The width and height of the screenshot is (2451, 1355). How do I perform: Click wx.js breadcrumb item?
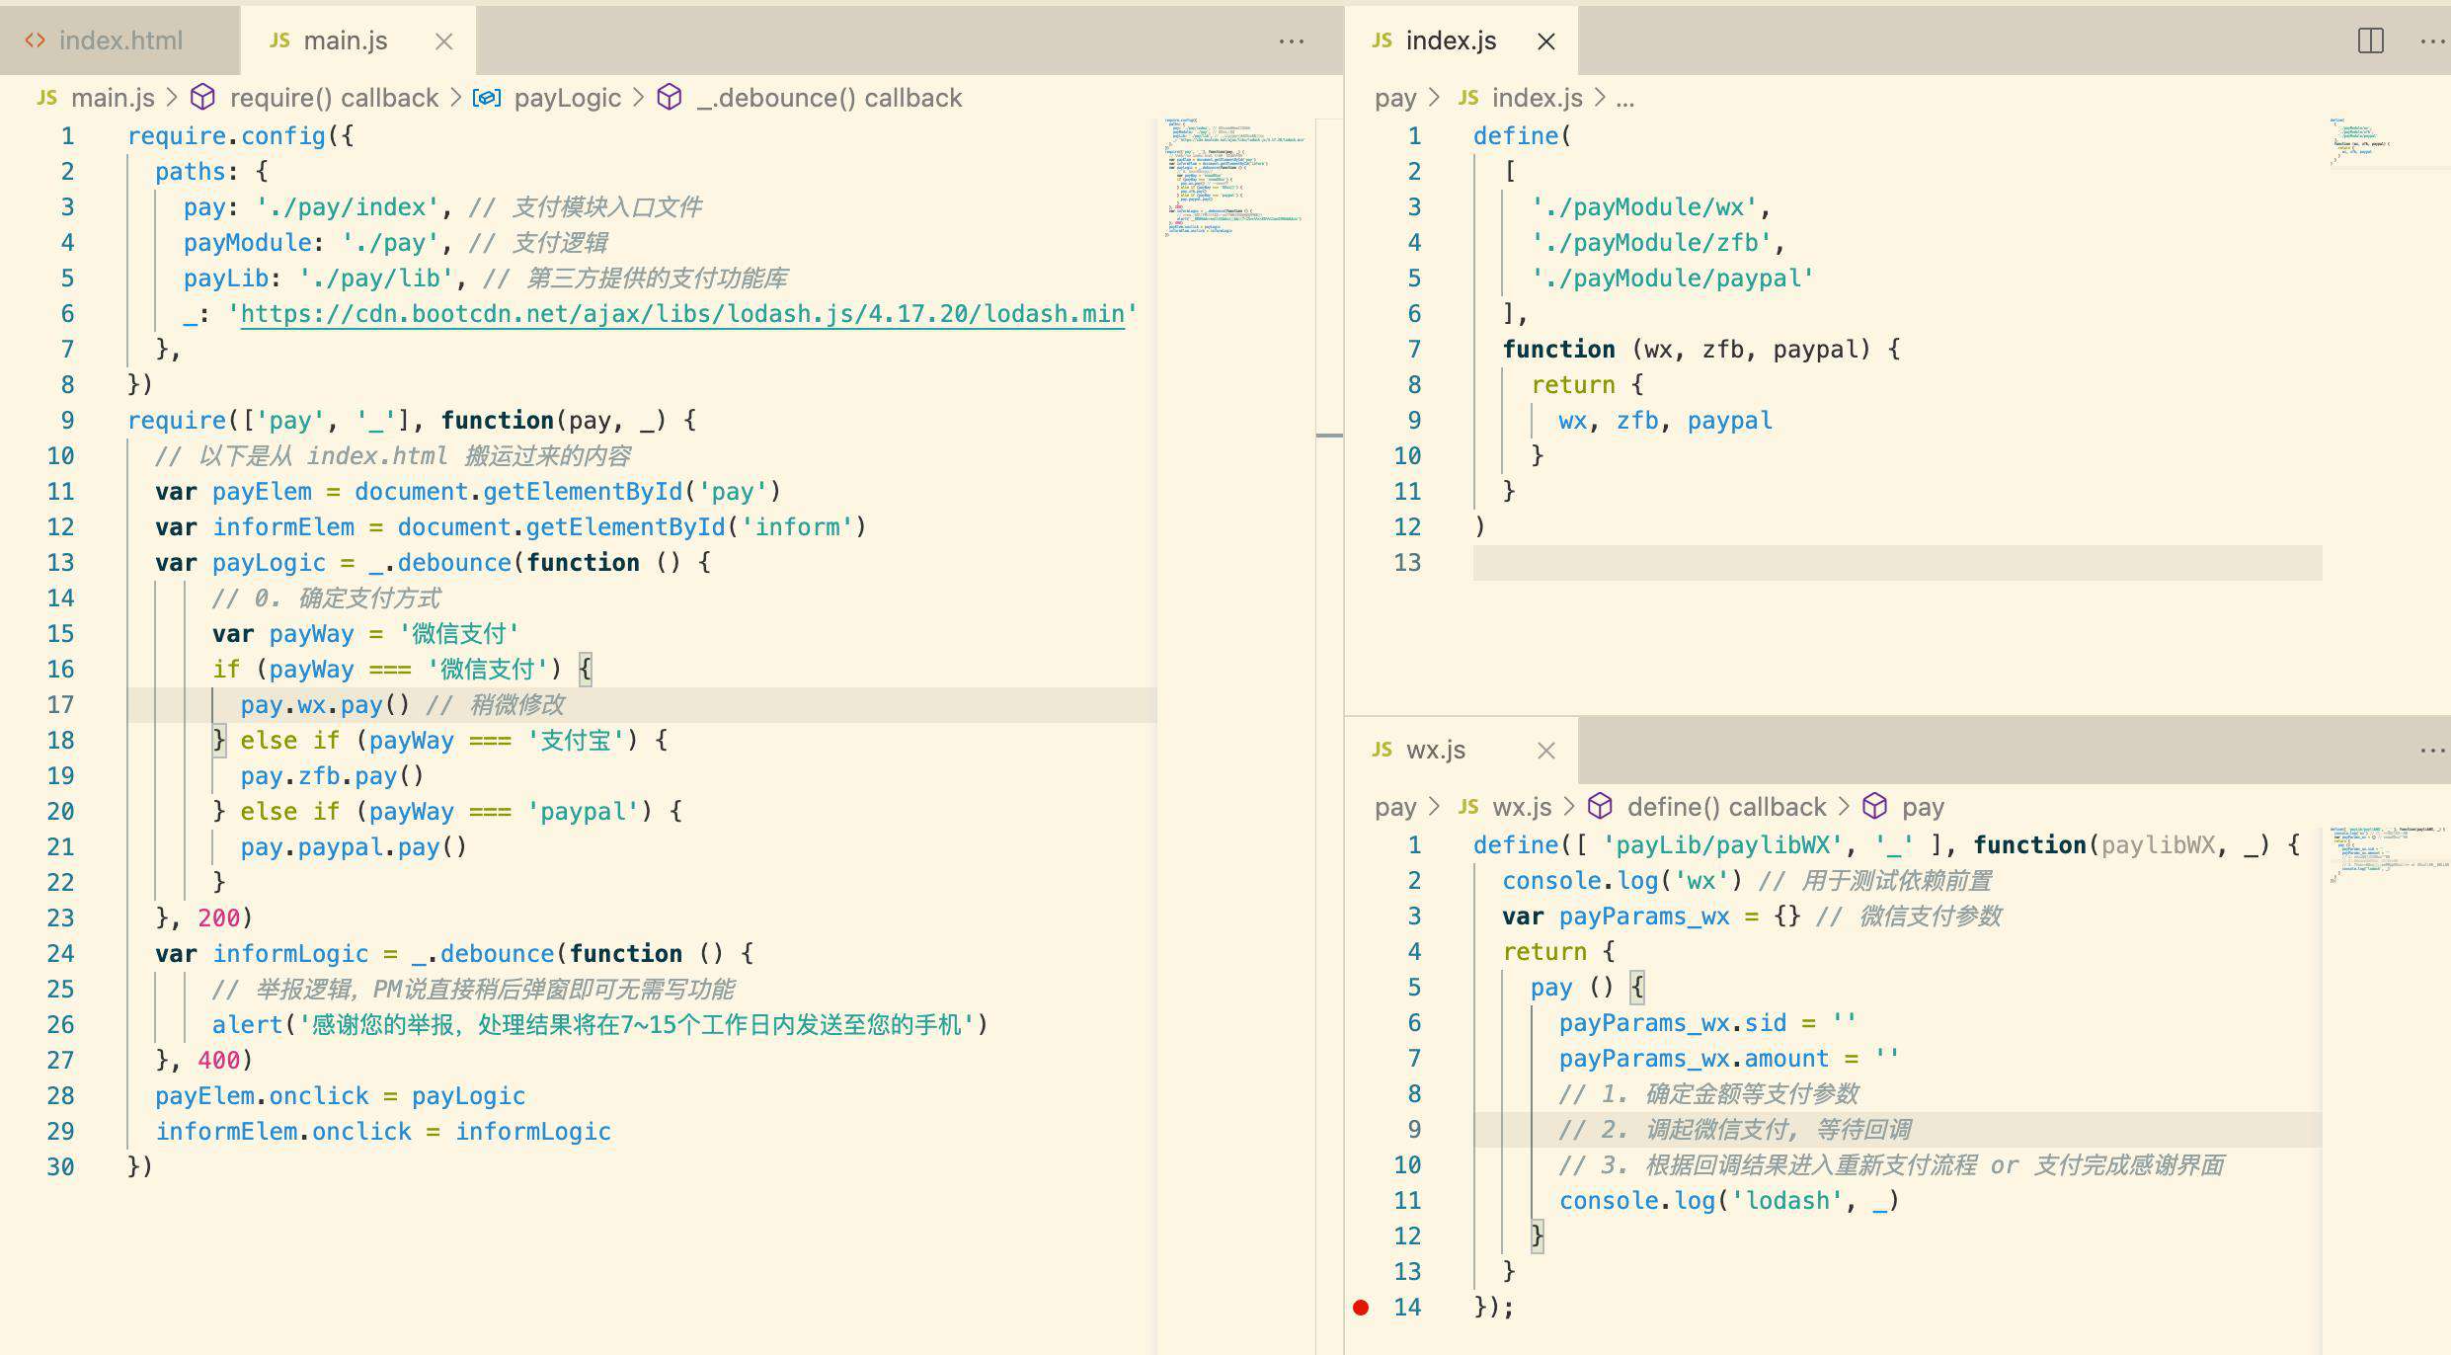[1522, 807]
